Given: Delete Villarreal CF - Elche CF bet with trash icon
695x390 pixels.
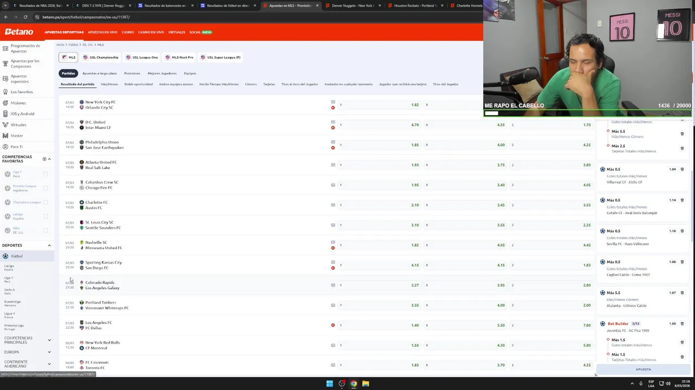Looking at the screenshot, I should (682, 170).
